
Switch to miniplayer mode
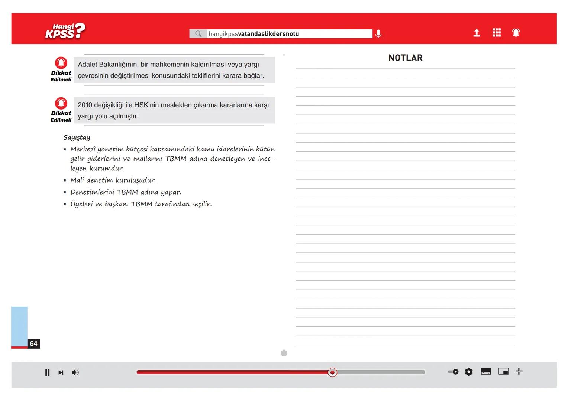pyautogui.click(x=503, y=372)
